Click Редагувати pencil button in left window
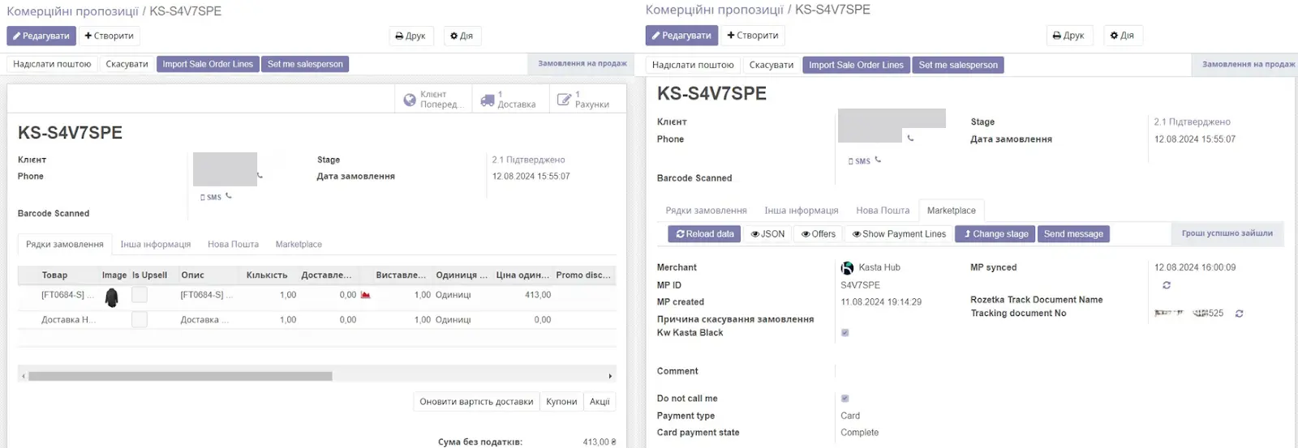This screenshot has width=1298, height=448. (x=41, y=36)
